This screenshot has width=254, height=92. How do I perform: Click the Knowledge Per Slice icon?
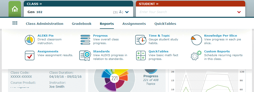[196, 40]
